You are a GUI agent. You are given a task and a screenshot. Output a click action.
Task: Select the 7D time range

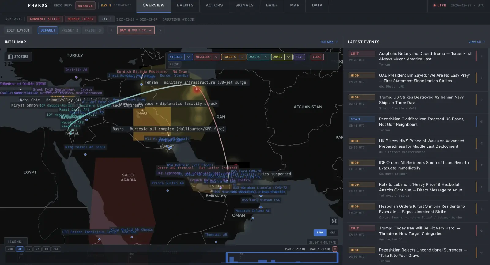(29, 249)
